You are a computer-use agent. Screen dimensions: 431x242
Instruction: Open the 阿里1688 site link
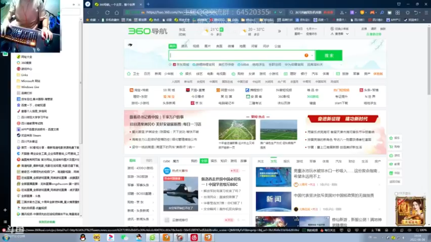pos(225,90)
